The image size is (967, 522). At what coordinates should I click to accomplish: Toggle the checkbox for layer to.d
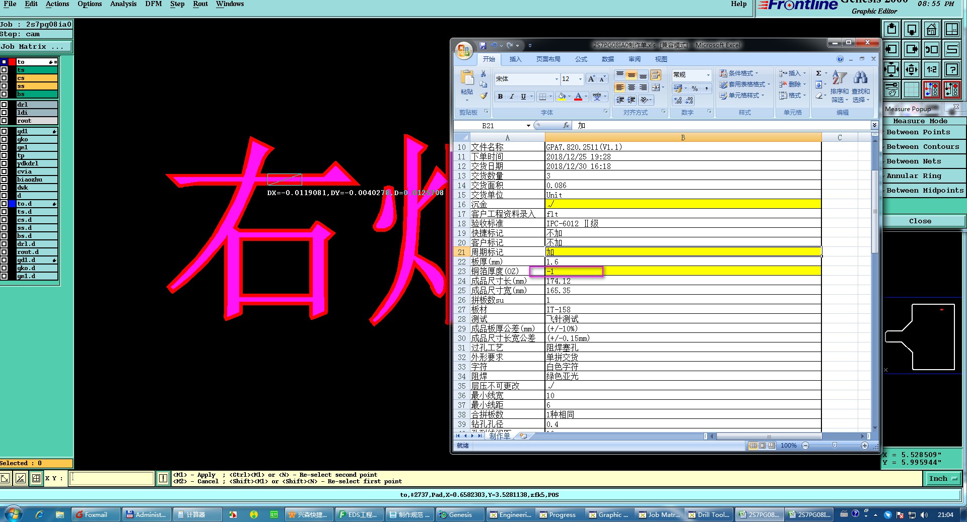4,204
